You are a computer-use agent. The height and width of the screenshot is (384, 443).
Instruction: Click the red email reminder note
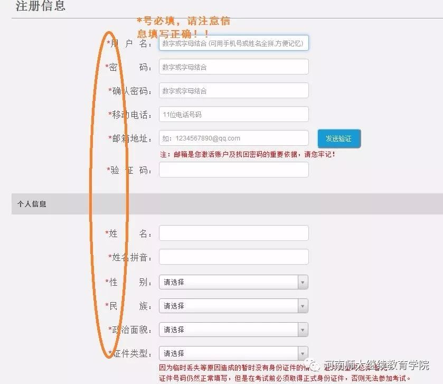247,155
